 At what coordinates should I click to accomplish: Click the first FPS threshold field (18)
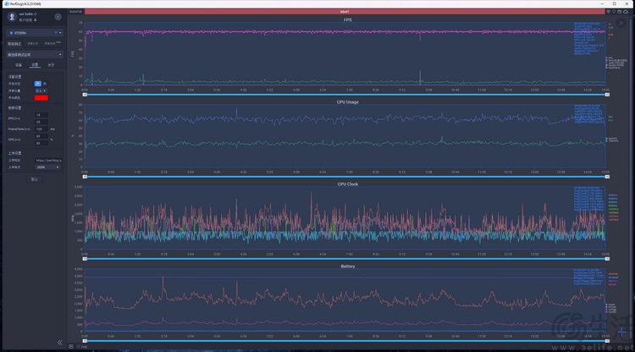[x=41, y=115]
